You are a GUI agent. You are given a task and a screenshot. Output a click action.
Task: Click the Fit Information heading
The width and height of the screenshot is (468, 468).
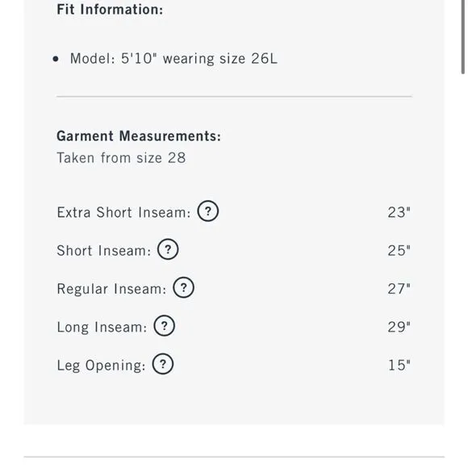(x=110, y=9)
